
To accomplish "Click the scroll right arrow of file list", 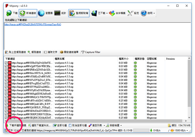I will click(x=186, y=121).
